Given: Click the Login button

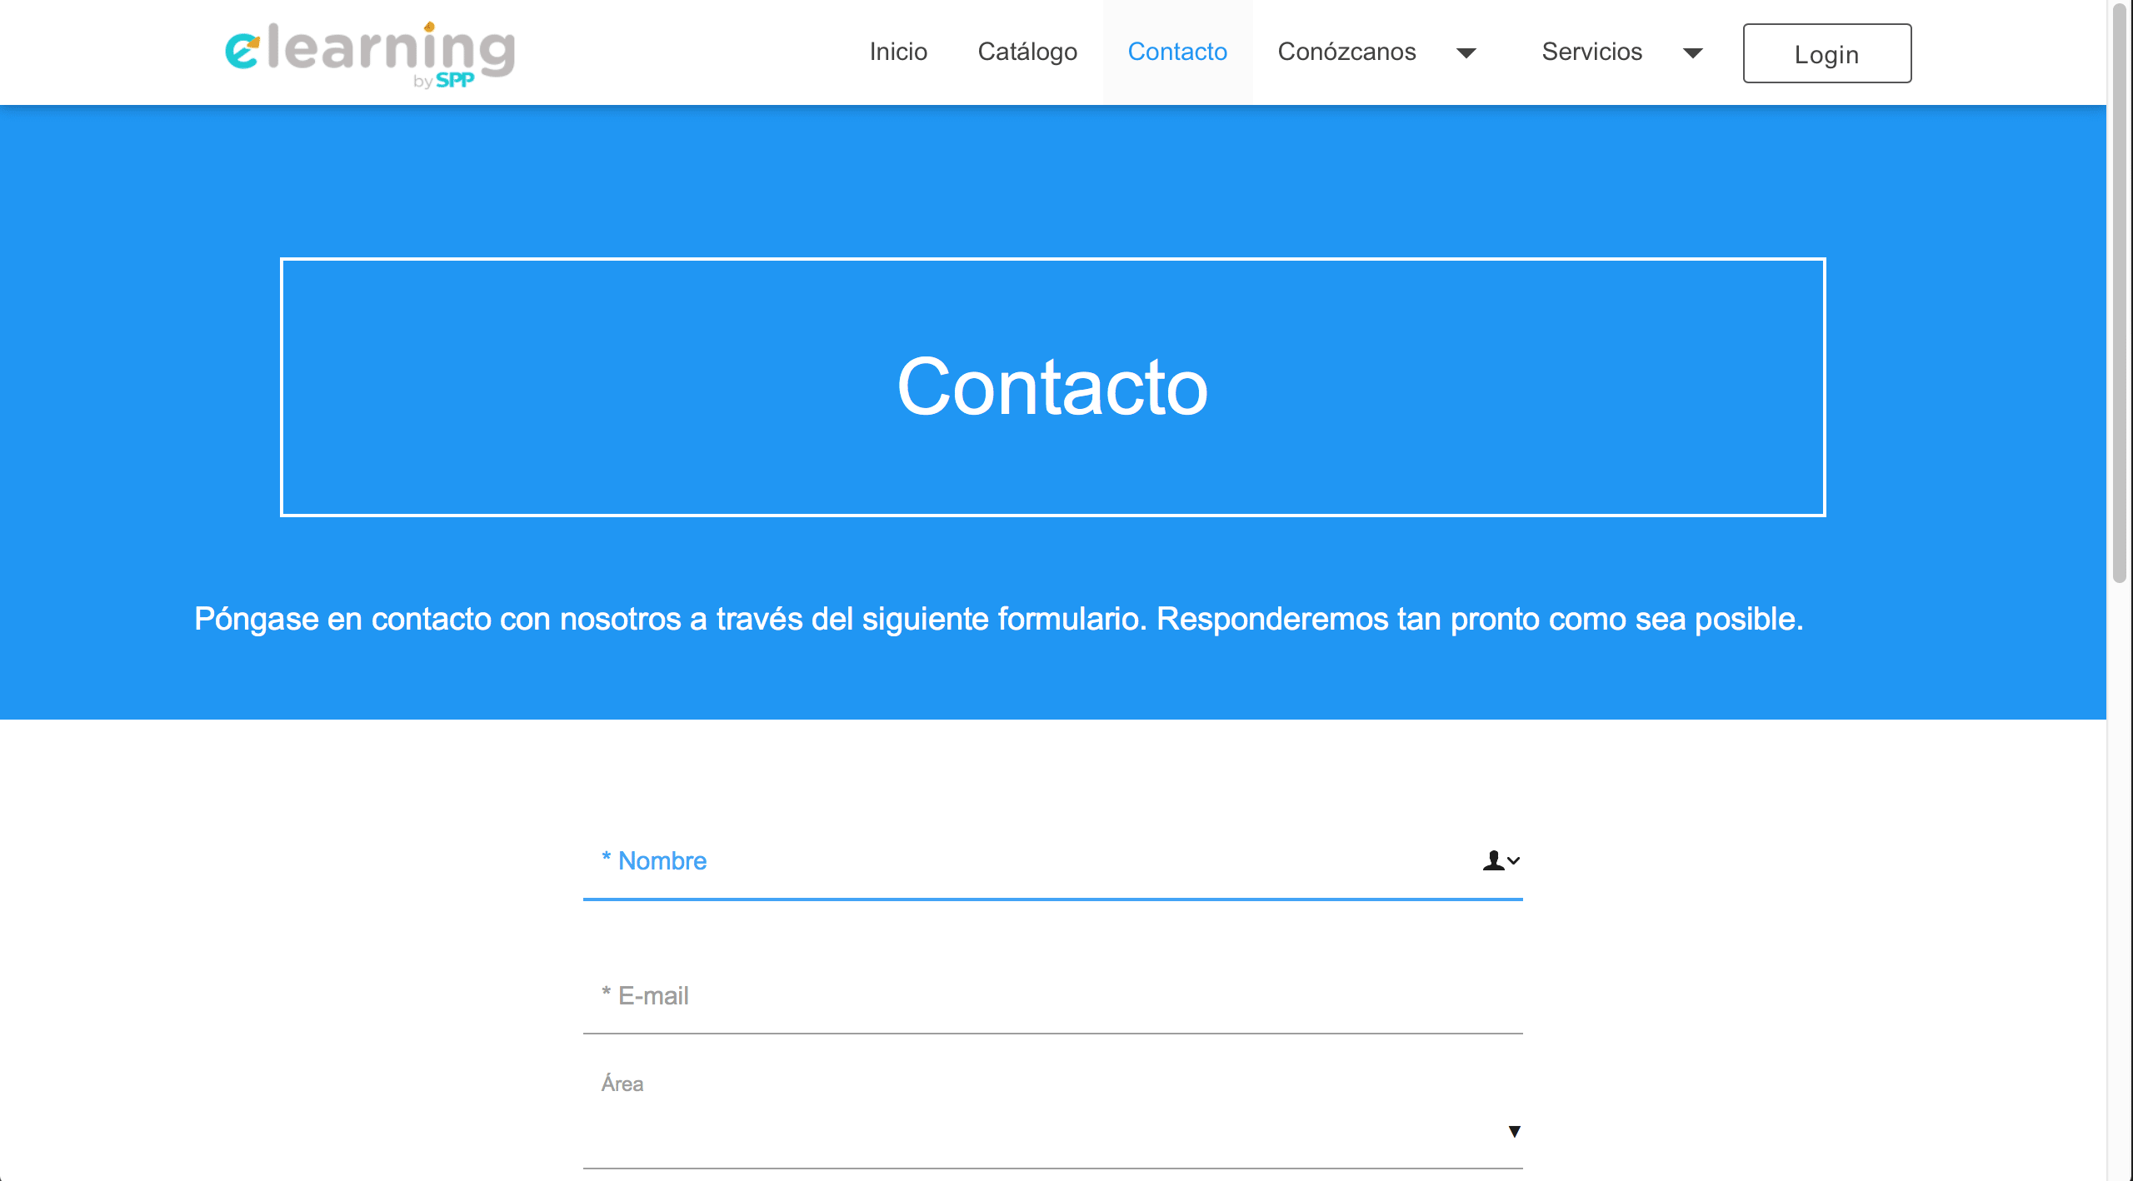Looking at the screenshot, I should (x=1827, y=53).
